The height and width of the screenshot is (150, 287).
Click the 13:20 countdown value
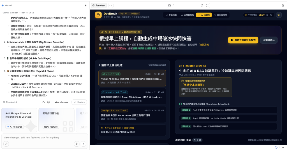pos(261,15)
